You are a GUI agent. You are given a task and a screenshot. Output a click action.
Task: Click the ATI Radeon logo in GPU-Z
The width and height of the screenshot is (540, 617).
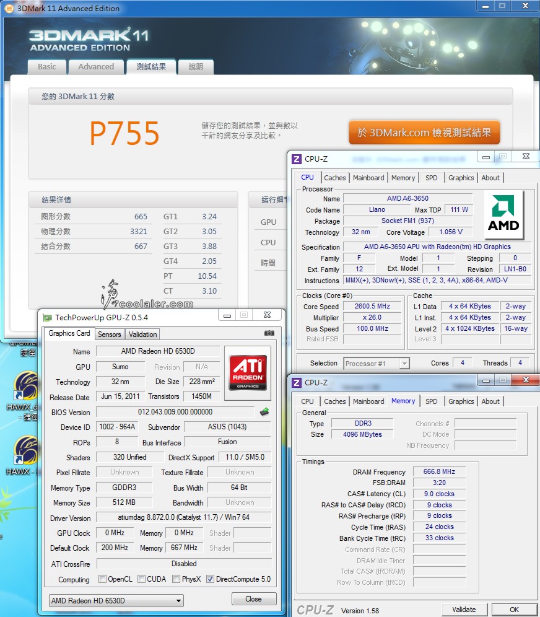coord(248,372)
